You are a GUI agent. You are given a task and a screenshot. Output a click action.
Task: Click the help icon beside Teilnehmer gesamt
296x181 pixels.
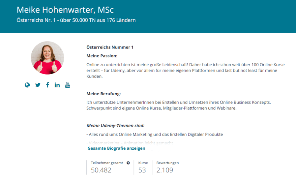pyautogui.click(x=128, y=163)
